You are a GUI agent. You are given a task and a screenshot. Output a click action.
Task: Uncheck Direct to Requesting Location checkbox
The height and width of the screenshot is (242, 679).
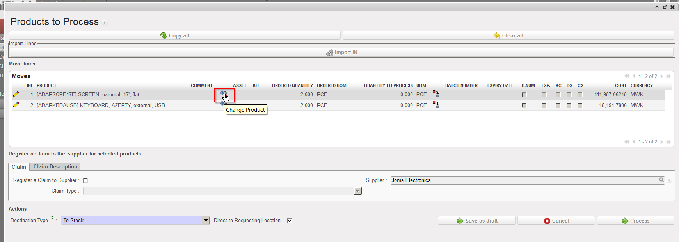click(290, 221)
